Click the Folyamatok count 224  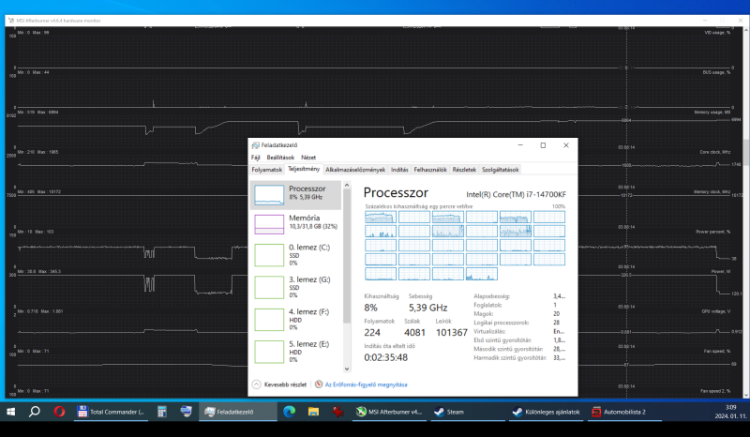click(372, 332)
